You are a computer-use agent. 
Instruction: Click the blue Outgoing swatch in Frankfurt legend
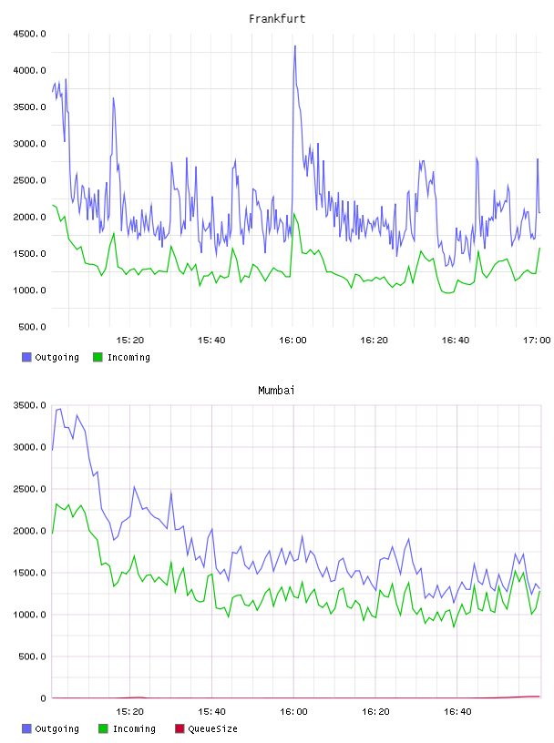tap(26, 357)
